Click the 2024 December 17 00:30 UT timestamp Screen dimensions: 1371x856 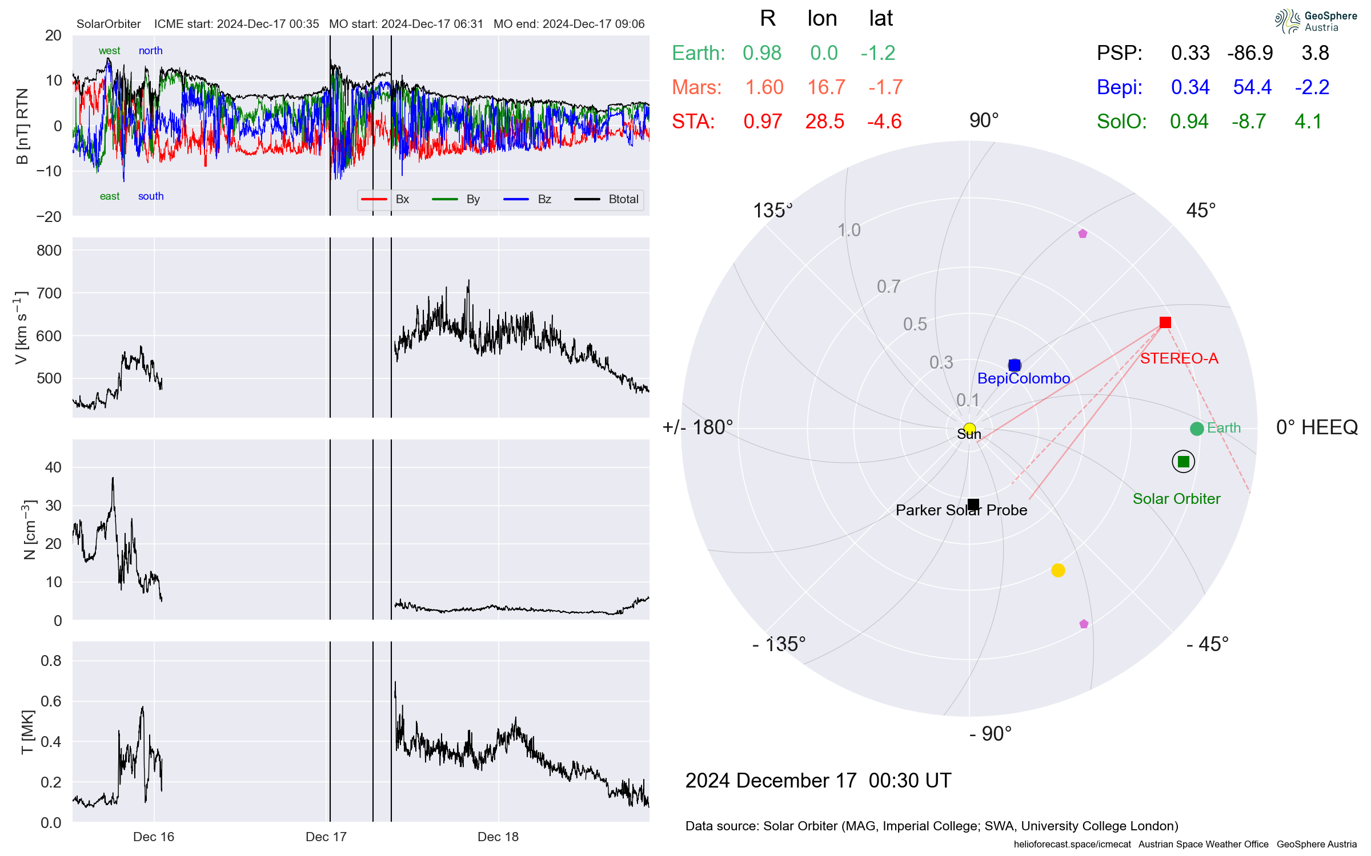point(818,780)
